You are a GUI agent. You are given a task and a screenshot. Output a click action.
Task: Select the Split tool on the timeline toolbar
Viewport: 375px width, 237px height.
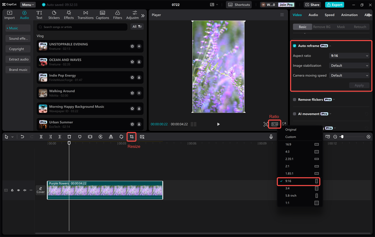pos(41,136)
